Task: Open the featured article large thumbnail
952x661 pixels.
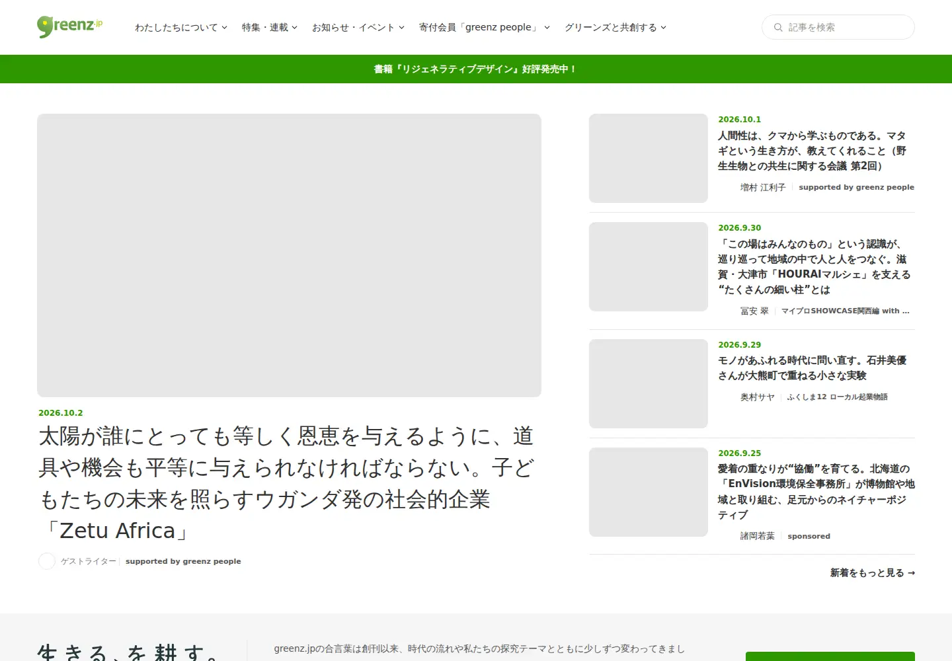Action: click(289, 255)
